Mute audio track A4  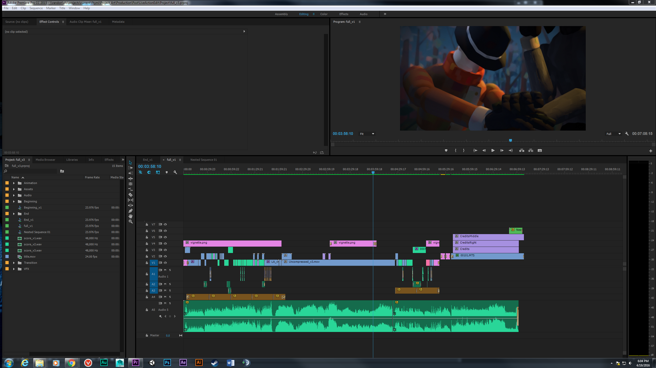pyautogui.click(x=165, y=297)
